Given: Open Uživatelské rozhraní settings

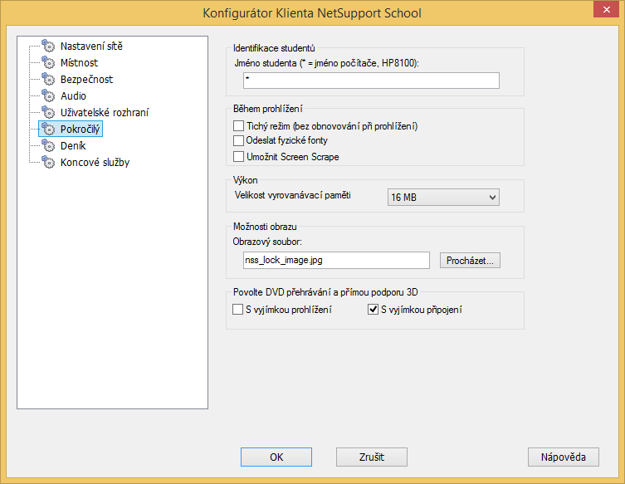Looking at the screenshot, I should [x=105, y=113].
